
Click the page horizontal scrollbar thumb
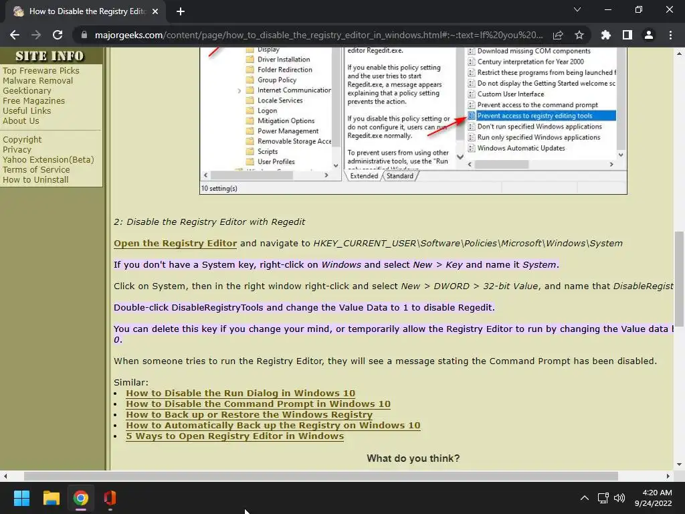321,476
